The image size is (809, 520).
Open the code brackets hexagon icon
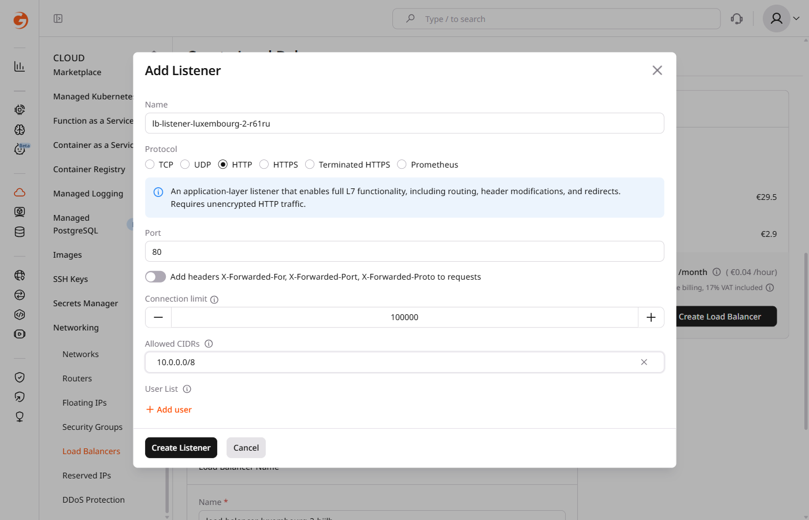tap(20, 315)
